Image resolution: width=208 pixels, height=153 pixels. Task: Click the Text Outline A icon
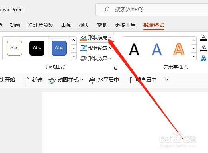point(204,48)
